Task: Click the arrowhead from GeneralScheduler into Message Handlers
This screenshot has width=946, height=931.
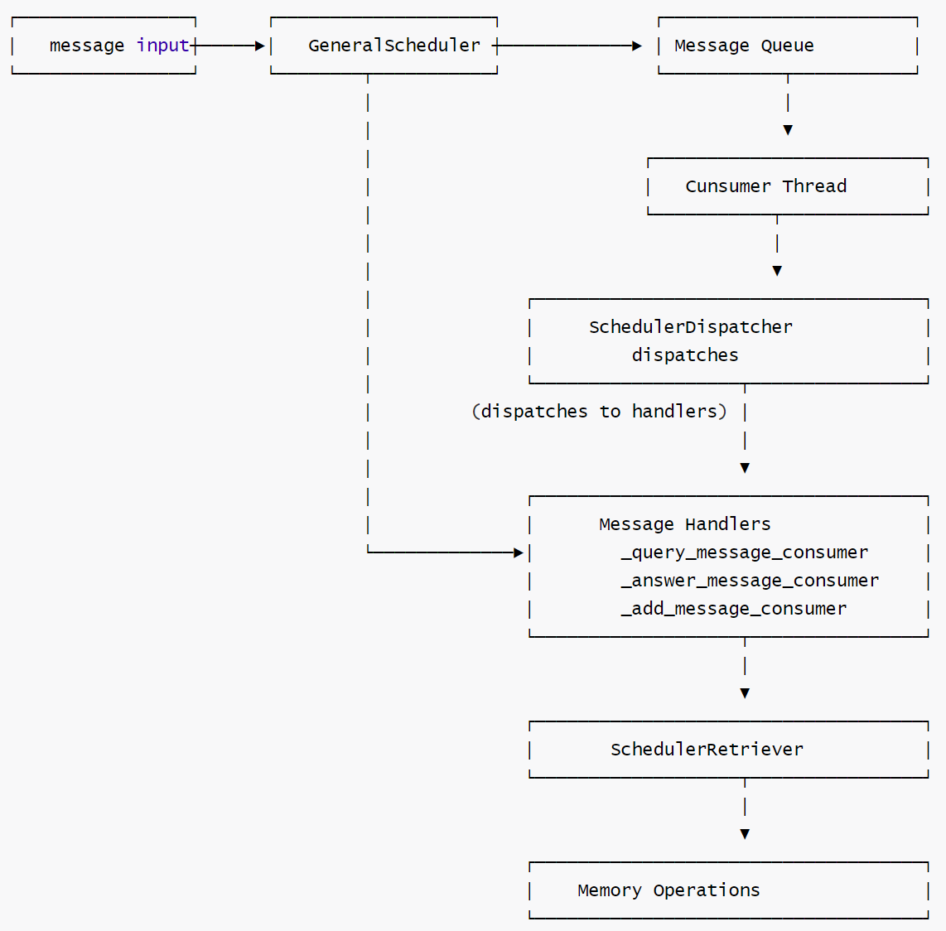Action: coord(518,552)
